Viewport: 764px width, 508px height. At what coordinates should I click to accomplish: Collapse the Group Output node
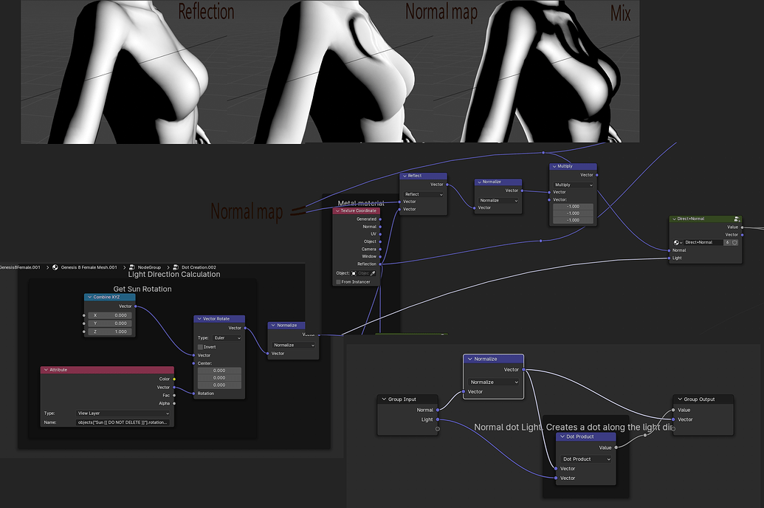coord(680,399)
